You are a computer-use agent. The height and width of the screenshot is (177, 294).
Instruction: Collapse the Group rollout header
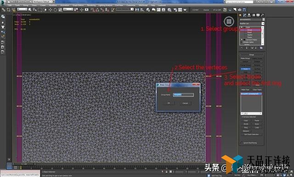[x=252, y=55]
